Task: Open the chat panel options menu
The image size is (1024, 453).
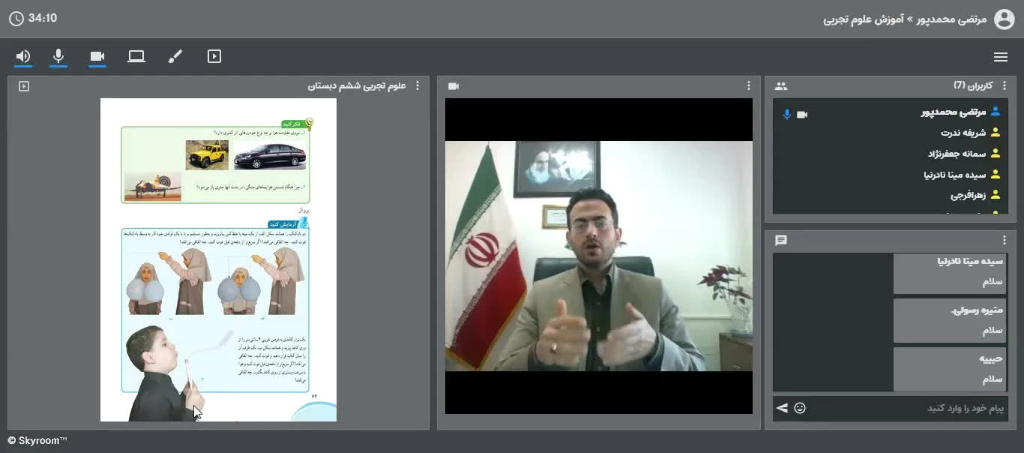Action: (1005, 240)
